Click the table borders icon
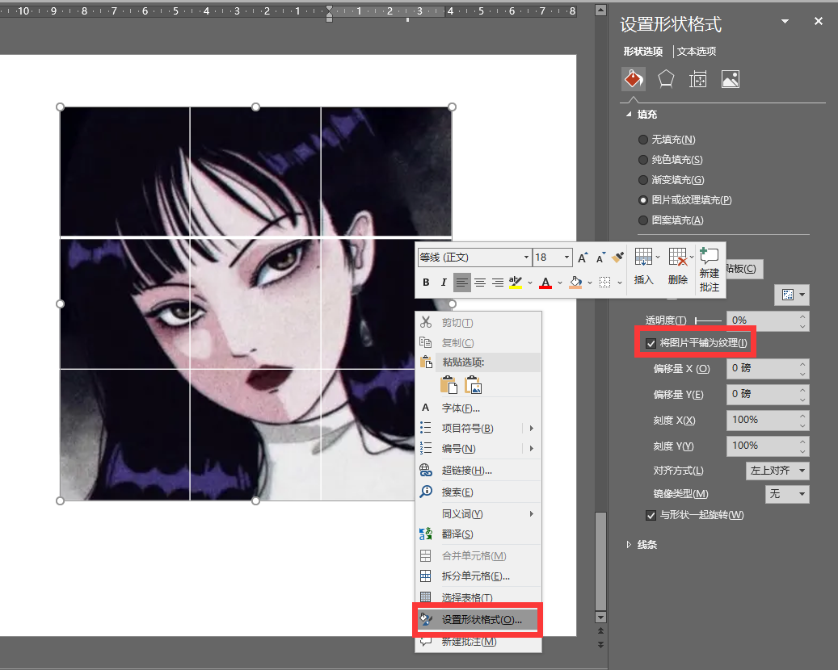This screenshot has width=838, height=670. pos(604,283)
